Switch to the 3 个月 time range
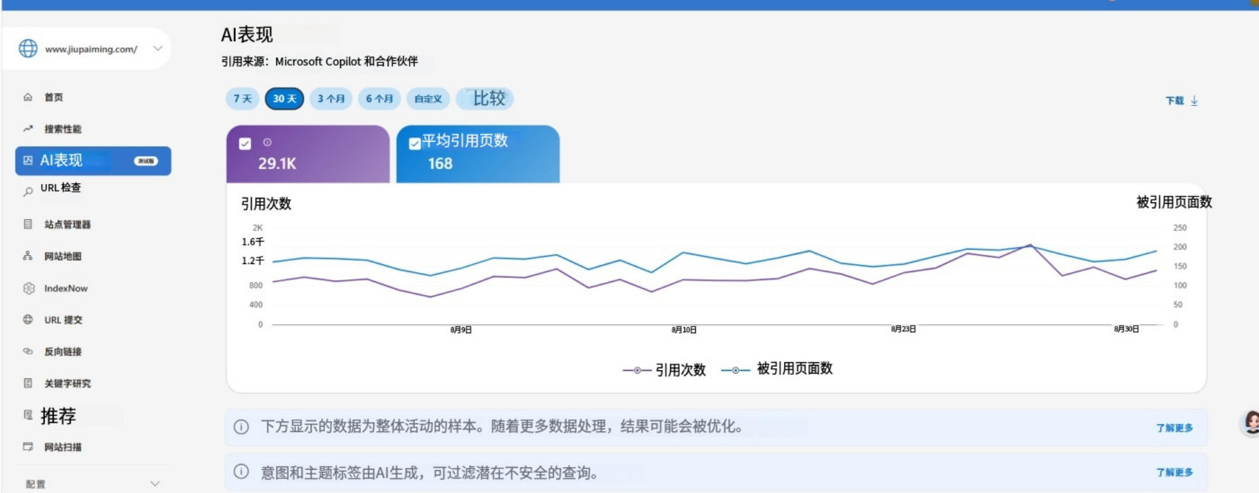The image size is (1259, 493). point(331,99)
